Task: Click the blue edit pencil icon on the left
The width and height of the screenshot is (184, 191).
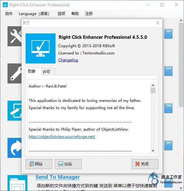Action: [x=14, y=111]
